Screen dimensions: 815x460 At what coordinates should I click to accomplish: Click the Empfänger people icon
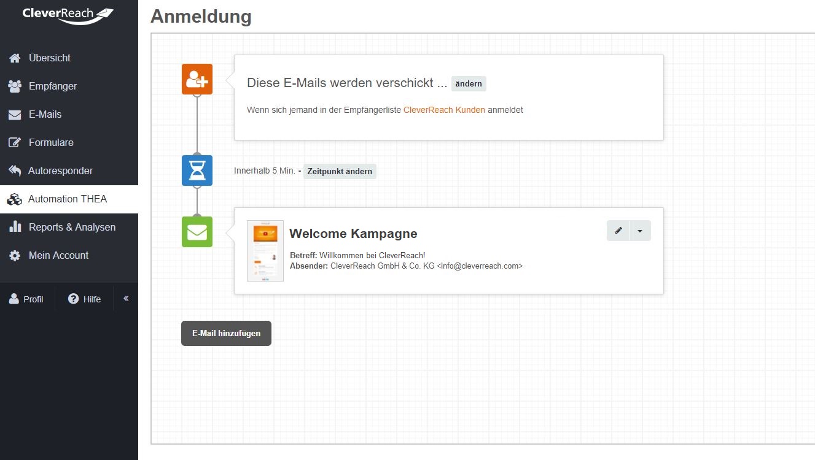[15, 86]
